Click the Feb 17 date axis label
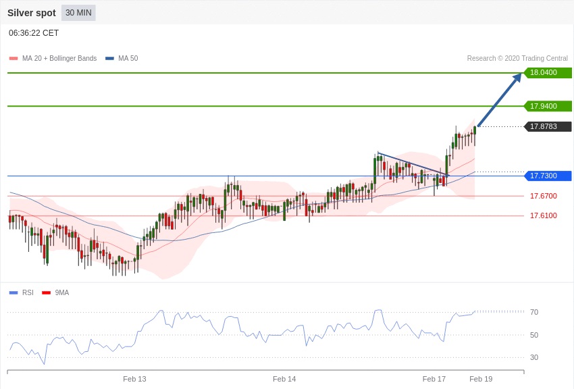This screenshot has height=389, width=574. point(434,379)
